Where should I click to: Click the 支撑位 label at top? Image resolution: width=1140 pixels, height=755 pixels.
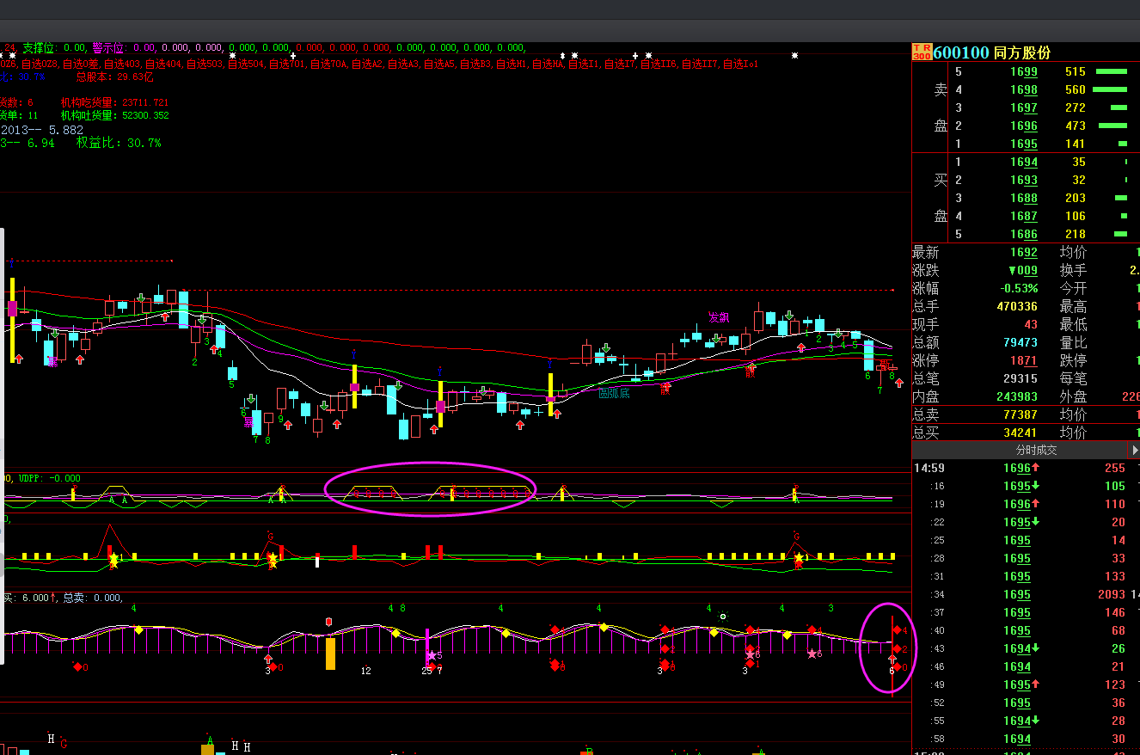coord(40,48)
